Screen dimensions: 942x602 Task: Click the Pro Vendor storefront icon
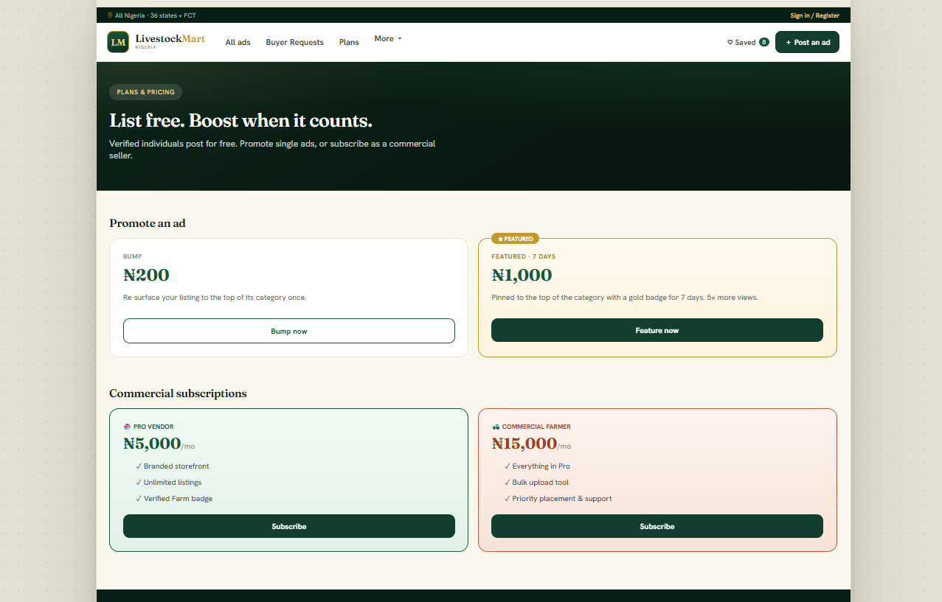pyautogui.click(x=127, y=427)
